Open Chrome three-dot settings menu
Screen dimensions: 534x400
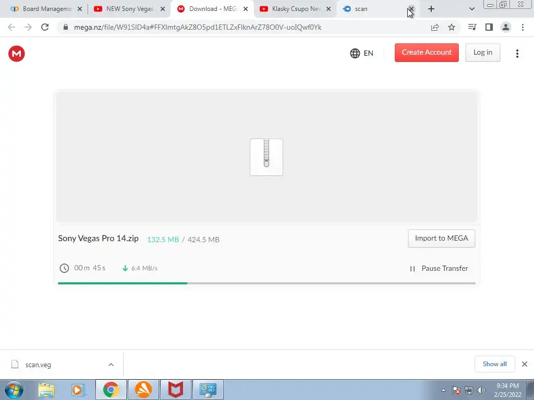point(523,27)
